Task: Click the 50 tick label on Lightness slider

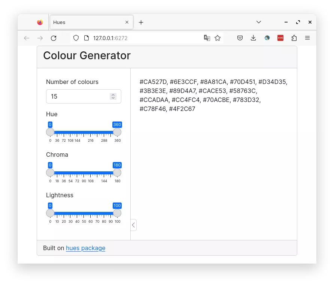Action: pyautogui.click(x=84, y=222)
